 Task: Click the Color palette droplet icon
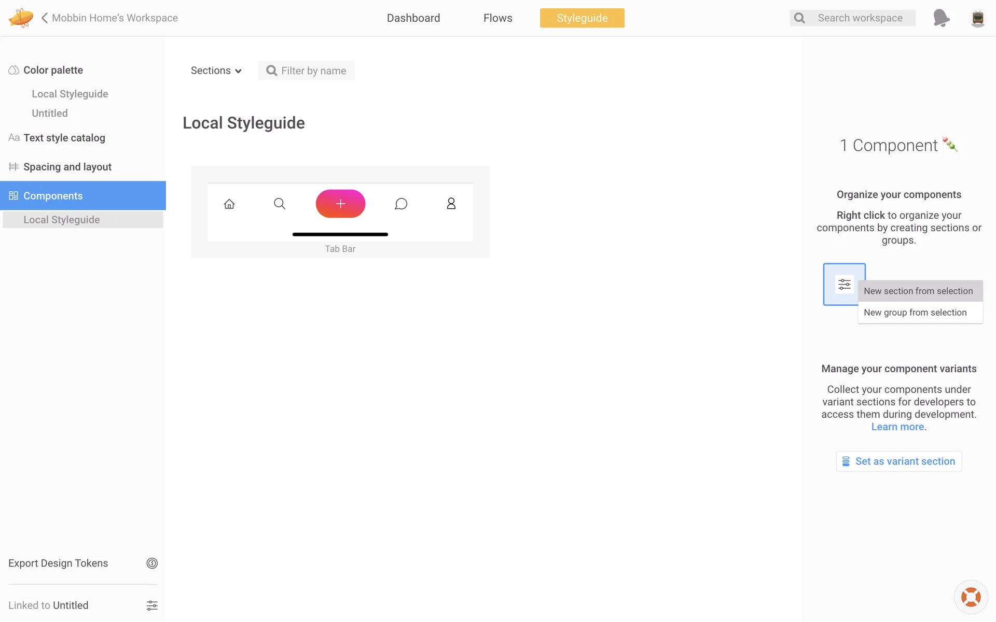[x=13, y=70]
